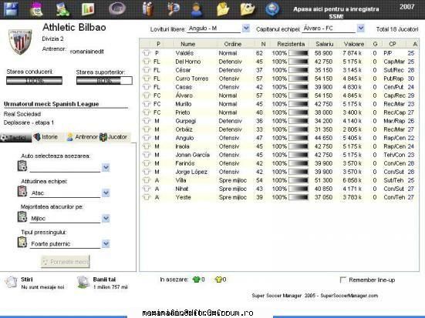Click the 7 874 k value for Valdés

point(352,53)
